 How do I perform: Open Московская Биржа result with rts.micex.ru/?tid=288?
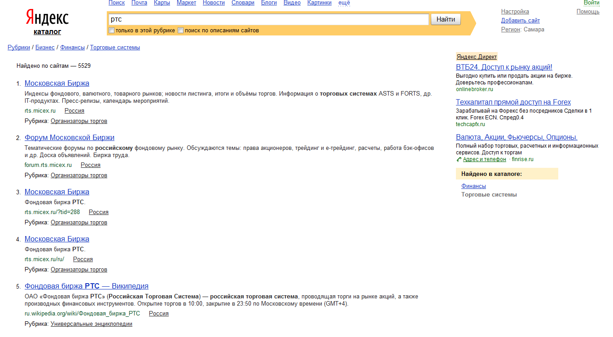57,192
